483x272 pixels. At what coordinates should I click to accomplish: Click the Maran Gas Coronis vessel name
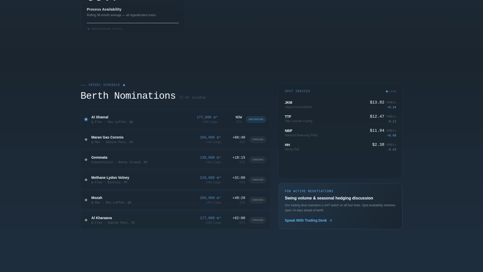coord(107,137)
